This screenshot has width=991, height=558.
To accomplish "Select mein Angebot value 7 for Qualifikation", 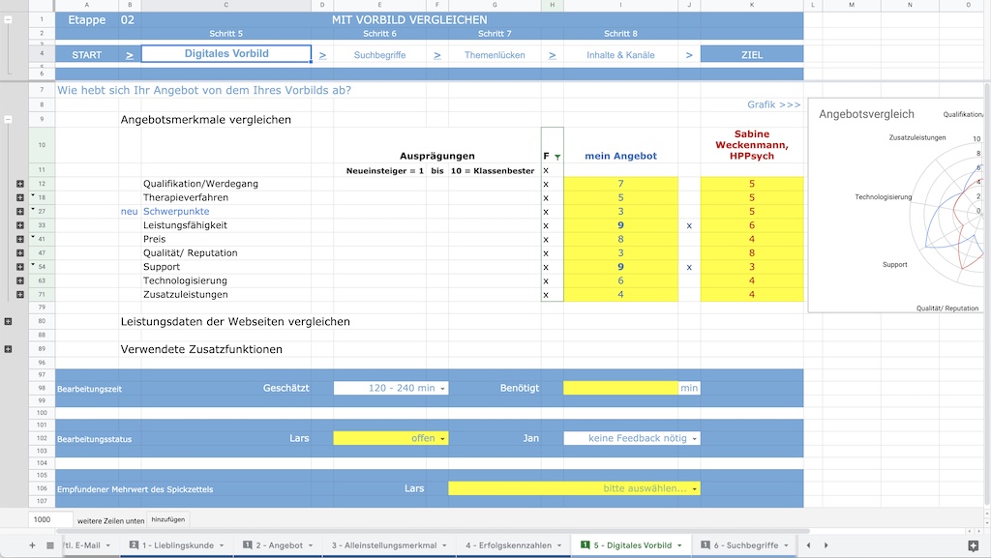I will click(620, 184).
